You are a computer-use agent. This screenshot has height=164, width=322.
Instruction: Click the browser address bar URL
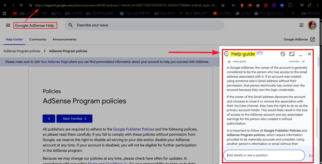[x=126, y=5]
